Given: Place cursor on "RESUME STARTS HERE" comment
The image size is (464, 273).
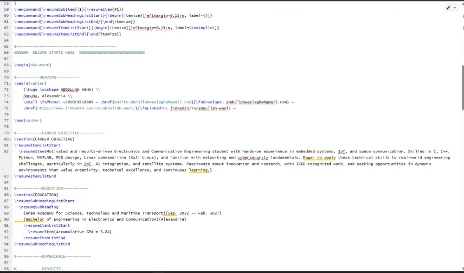Looking at the screenshot, I should click(53, 52).
